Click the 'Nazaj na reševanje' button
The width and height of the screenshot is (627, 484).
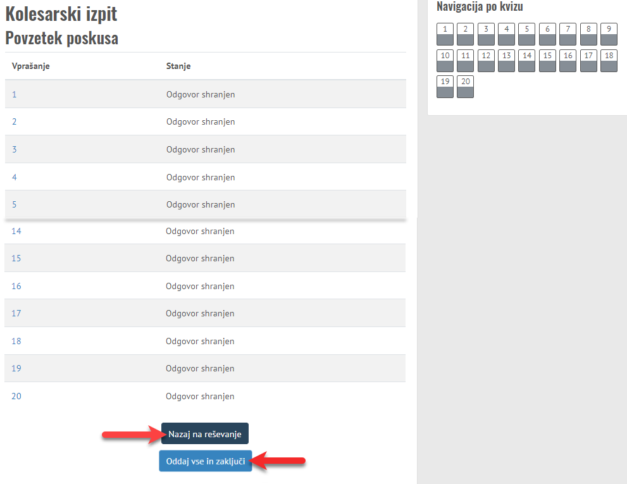pyautogui.click(x=205, y=434)
